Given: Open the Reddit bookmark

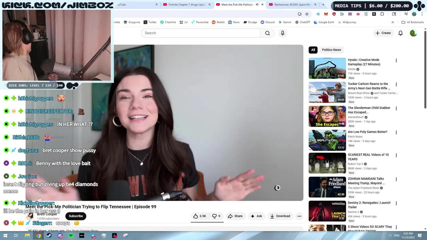Looking at the screenshot, I should [218, 22].
